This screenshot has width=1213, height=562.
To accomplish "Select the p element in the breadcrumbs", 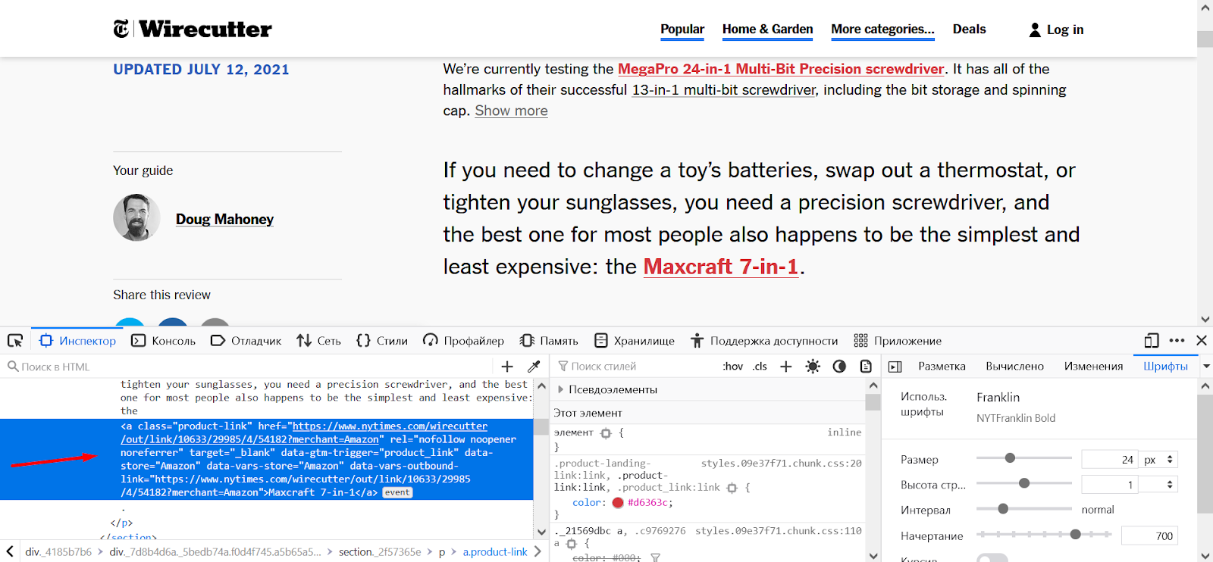I will pos(442,552).
